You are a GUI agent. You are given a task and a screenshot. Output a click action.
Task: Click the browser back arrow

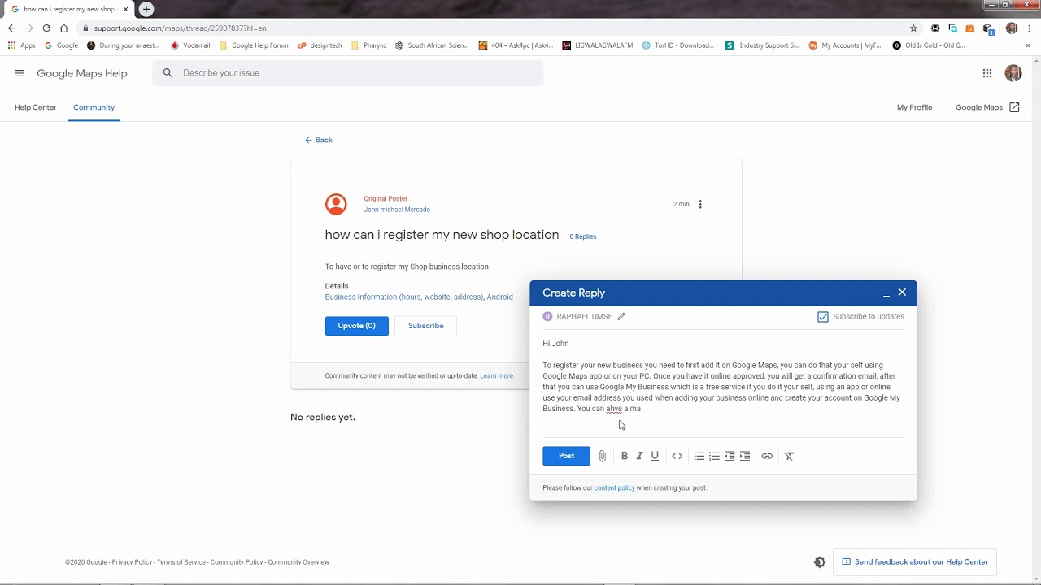click(x=11, y=28)
